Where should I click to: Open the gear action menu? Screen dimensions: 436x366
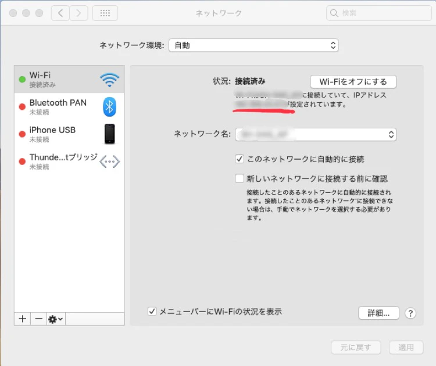tap(56, 319)
